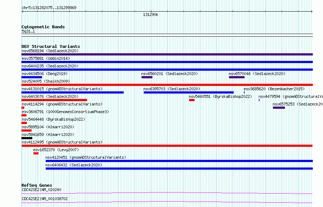Open nsv6570046 (Sedlazeck2020) label

pos(257,74)
